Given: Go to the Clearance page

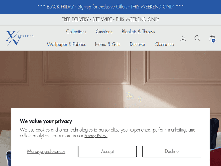Looking at the screenshot, I should coord(164,44).
